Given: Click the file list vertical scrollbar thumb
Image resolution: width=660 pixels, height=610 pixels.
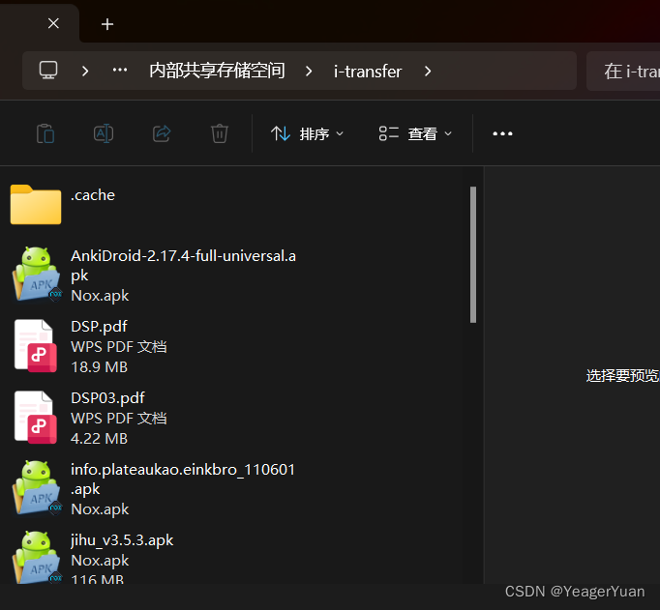Looking at the screenshot, I should [x=473, y=255].
